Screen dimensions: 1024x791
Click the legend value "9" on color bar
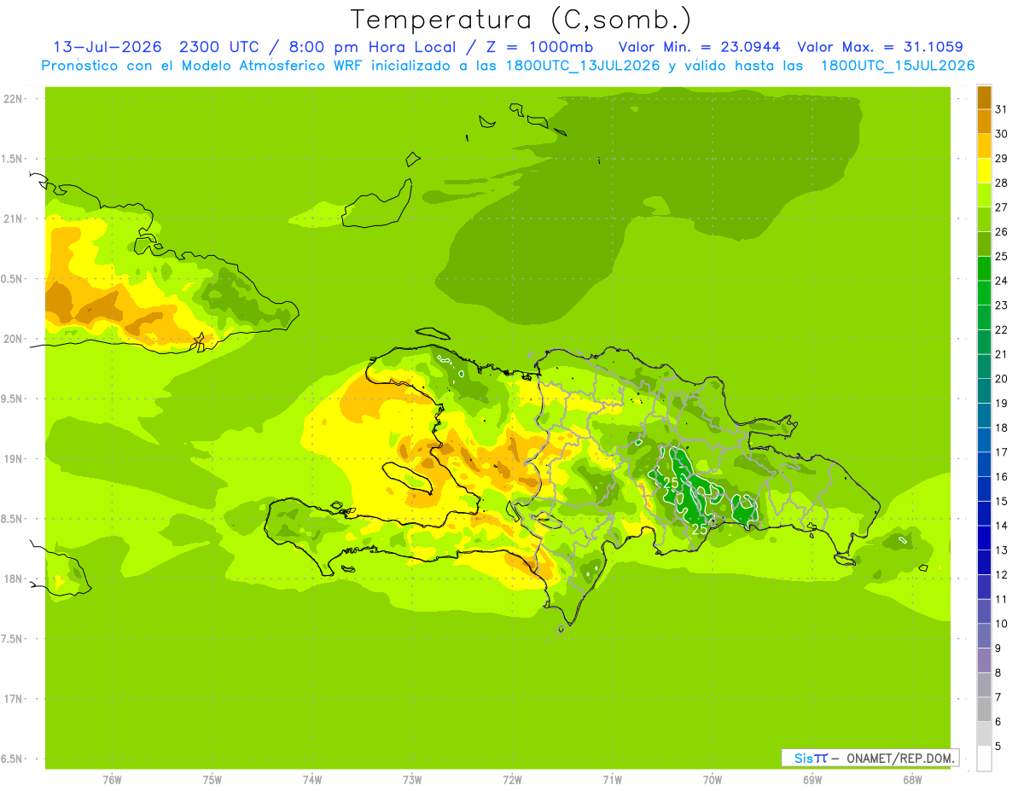pyautogui.click(x=998, y=649)
